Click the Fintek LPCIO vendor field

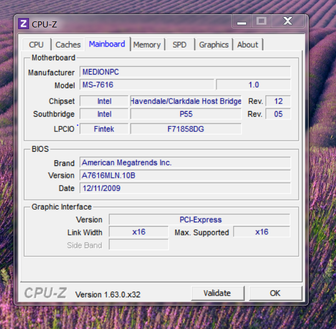point(104,129)
